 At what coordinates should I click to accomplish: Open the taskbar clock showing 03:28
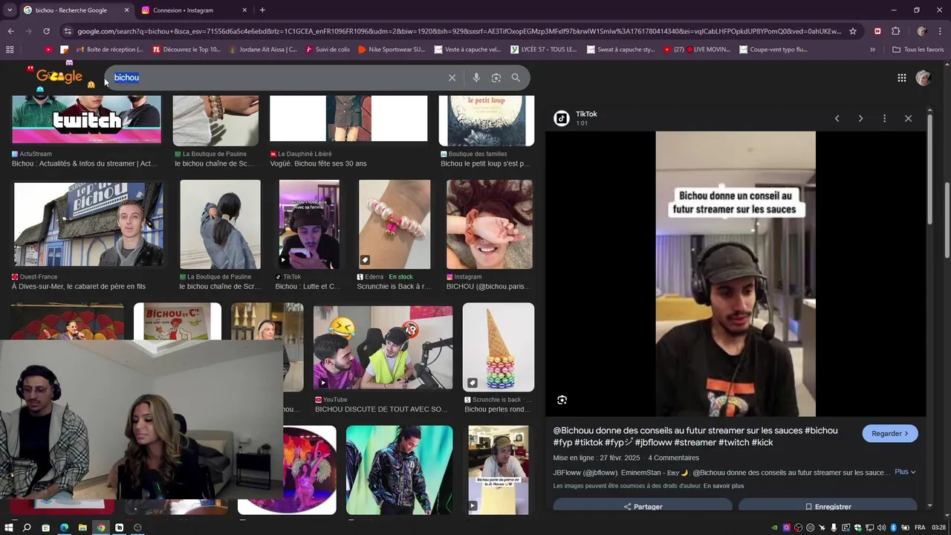938,528
